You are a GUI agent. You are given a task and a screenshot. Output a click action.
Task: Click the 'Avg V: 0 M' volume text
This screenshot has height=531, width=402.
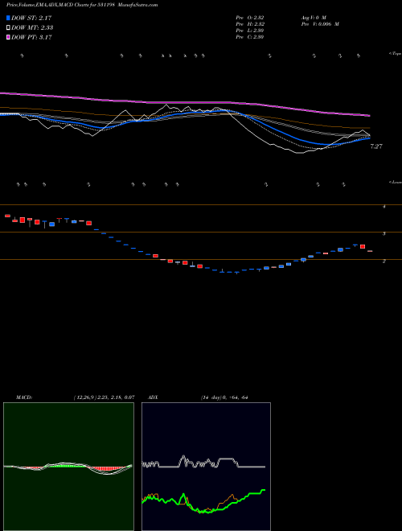(x=313, y=17)
